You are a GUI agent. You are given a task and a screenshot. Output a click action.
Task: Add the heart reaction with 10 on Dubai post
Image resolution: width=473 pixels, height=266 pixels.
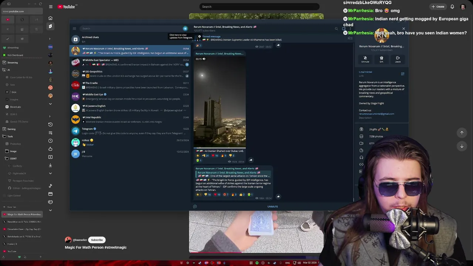click(x=215, y=156)
